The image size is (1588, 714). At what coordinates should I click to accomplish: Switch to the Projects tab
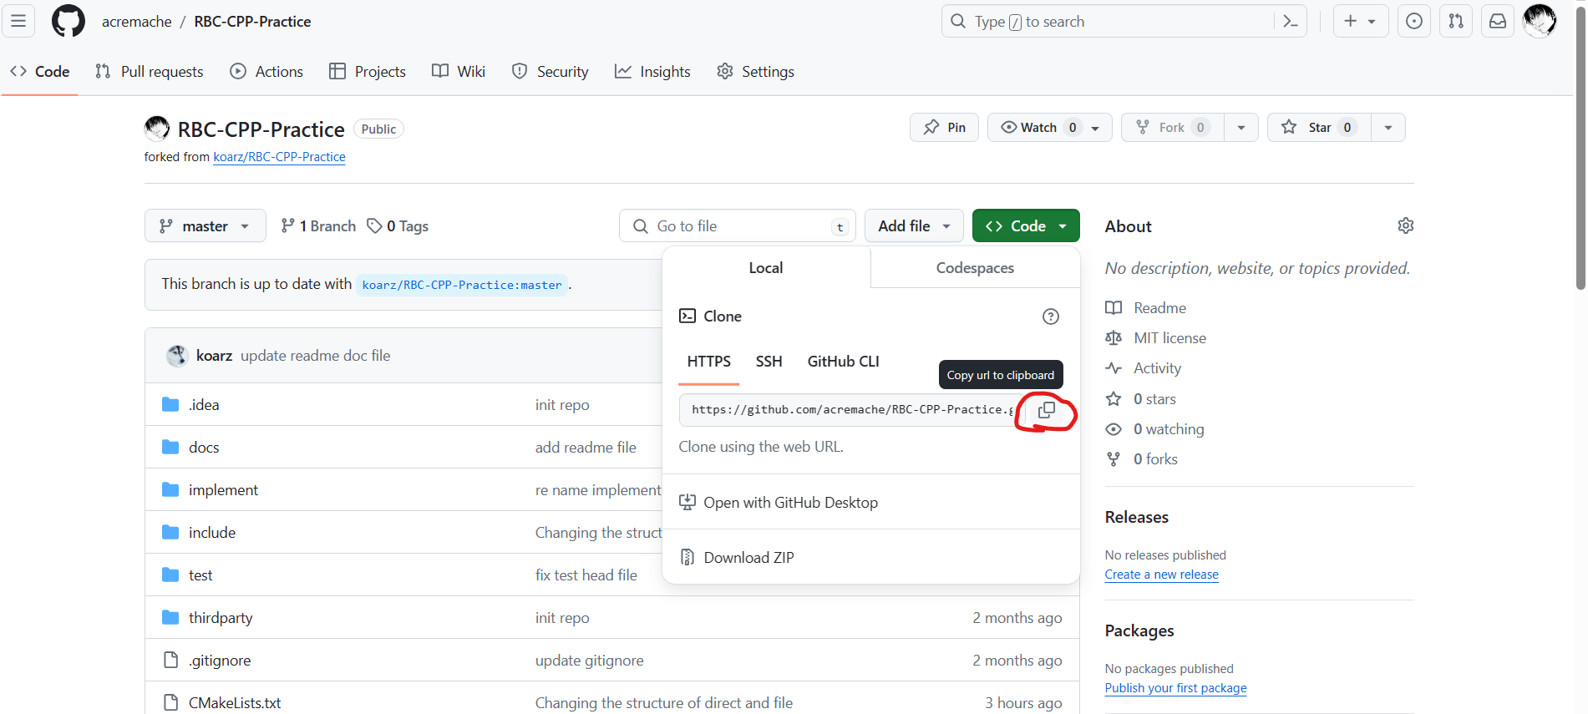pos(368,72)
